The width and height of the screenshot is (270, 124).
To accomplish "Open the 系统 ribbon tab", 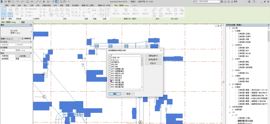I will (x=19, y=5).
